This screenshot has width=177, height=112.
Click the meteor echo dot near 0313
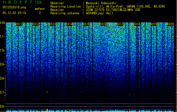click(x=47, y=92)
